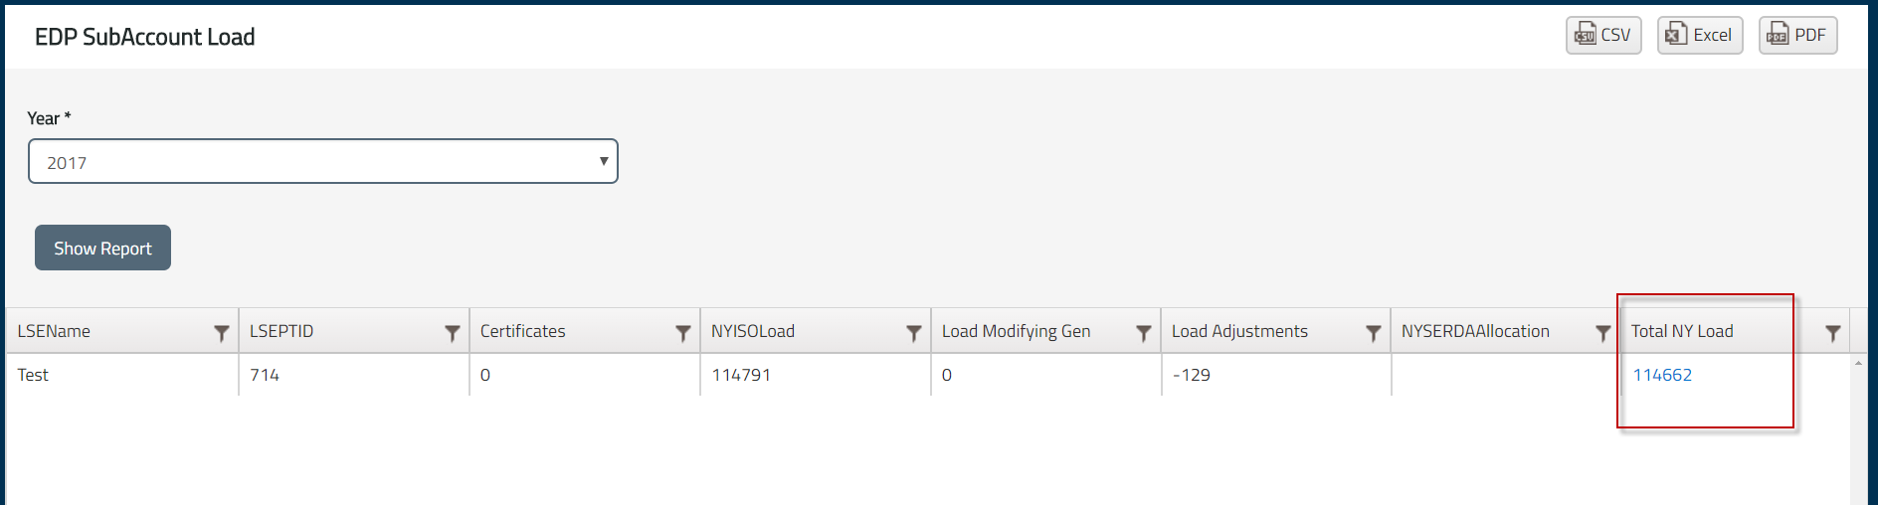Click the LSEName column filter icon
Viewport: 1878px width, 505px height.
222,333
